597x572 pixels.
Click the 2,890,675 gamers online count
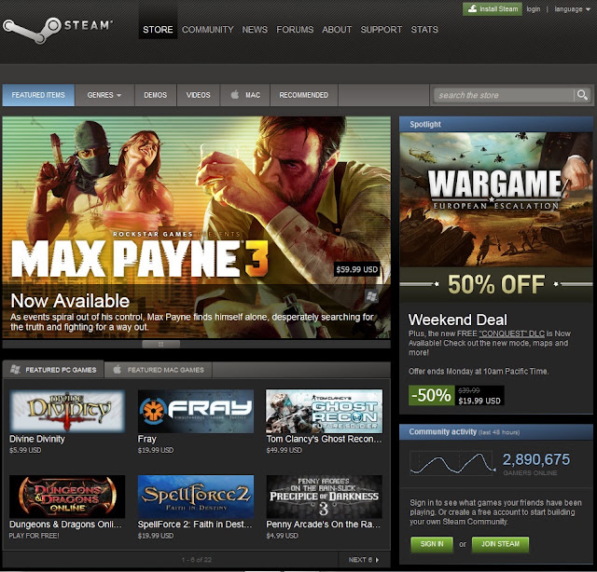536,459
